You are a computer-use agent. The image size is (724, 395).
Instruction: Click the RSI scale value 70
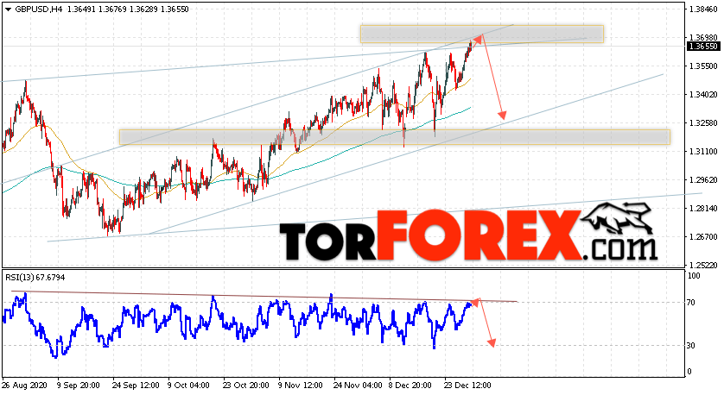691,303
